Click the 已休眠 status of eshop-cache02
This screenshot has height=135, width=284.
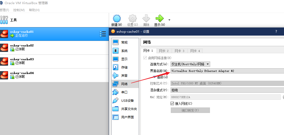20,49
